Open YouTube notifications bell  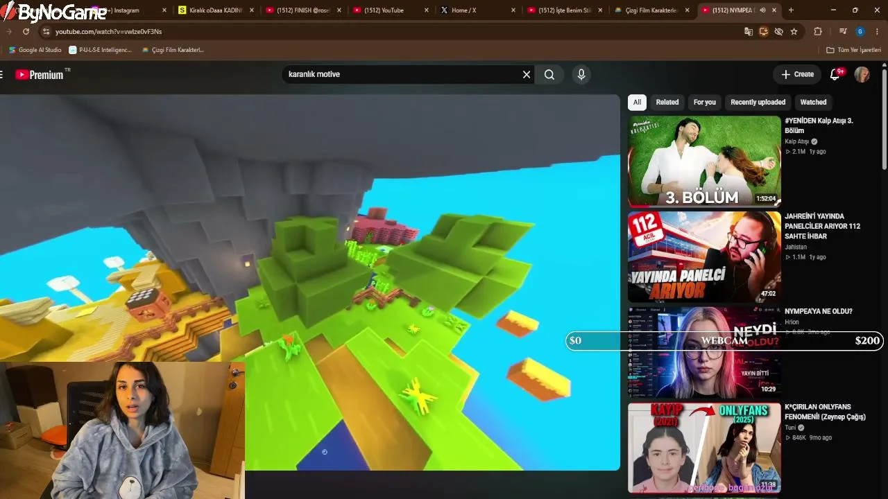[835, 74]
